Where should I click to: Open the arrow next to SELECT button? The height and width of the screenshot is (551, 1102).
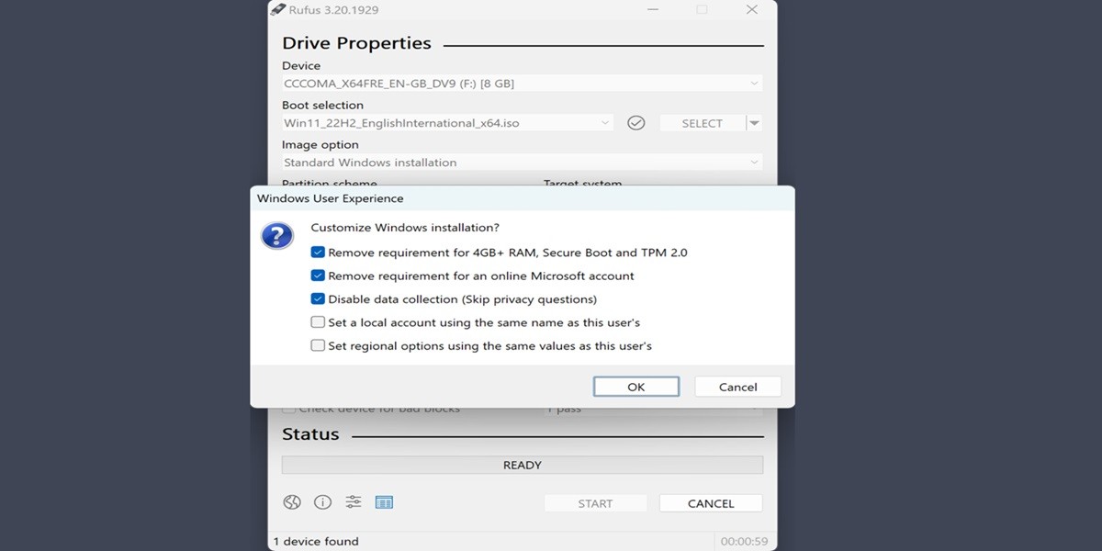coord(754,123)
